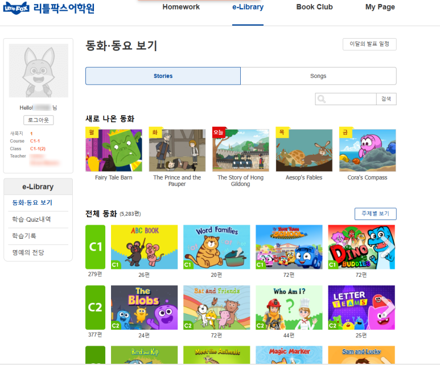Open 학습기록 in sidebar
Screen dimensions: 440x365
pos(24,236)
